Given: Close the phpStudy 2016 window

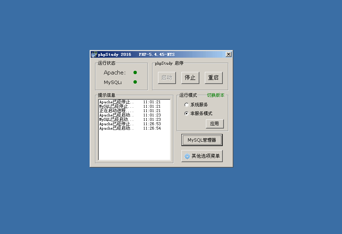Looking at the screenshot, I should (228, 54).
